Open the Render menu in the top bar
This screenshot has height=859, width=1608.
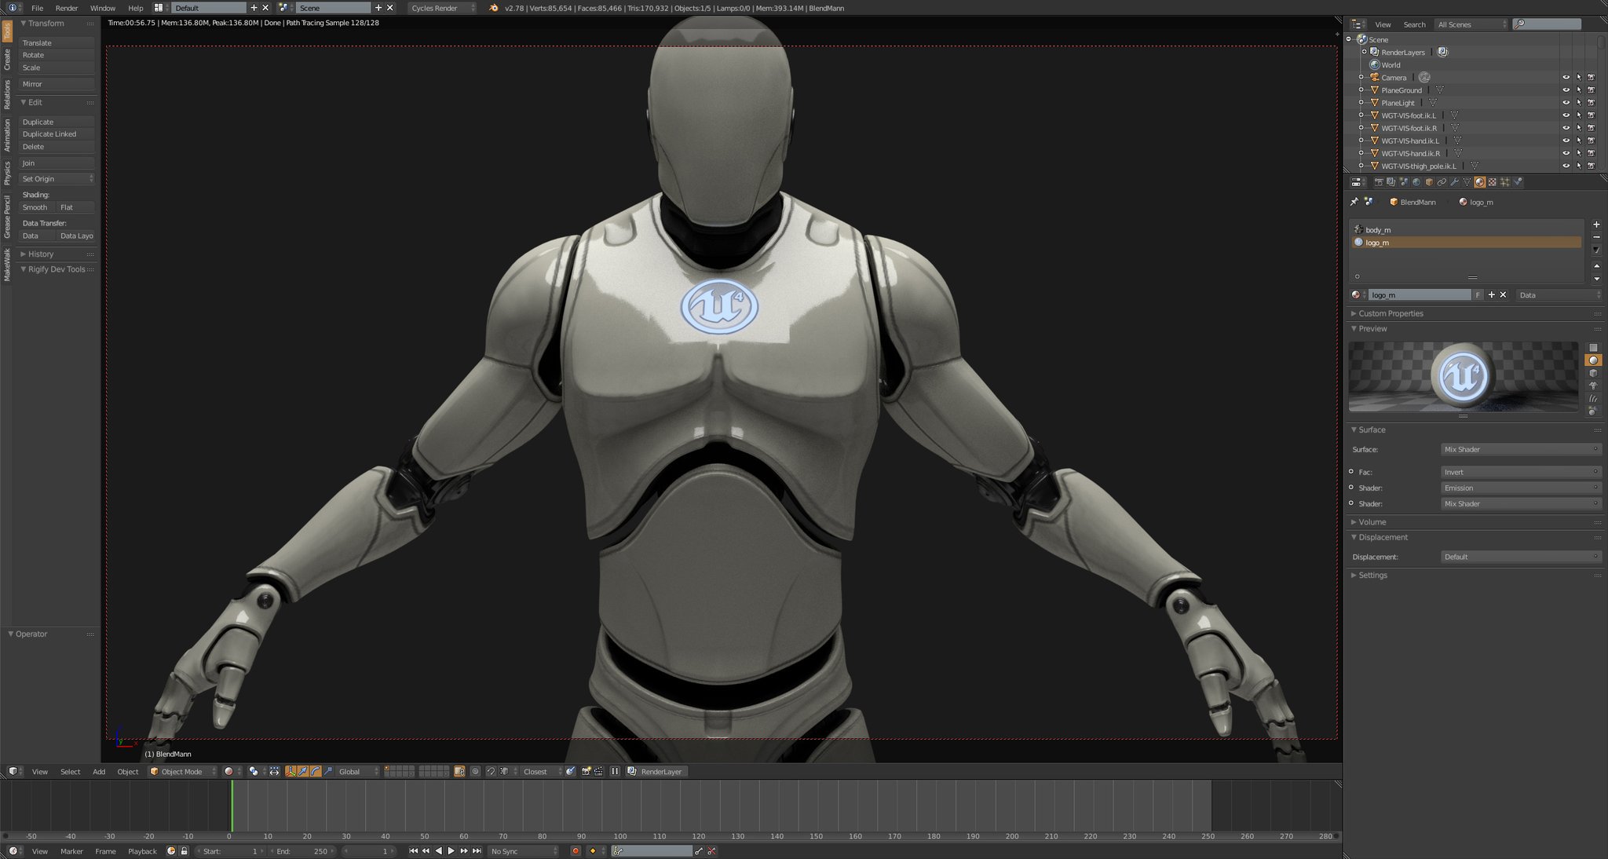66,8
